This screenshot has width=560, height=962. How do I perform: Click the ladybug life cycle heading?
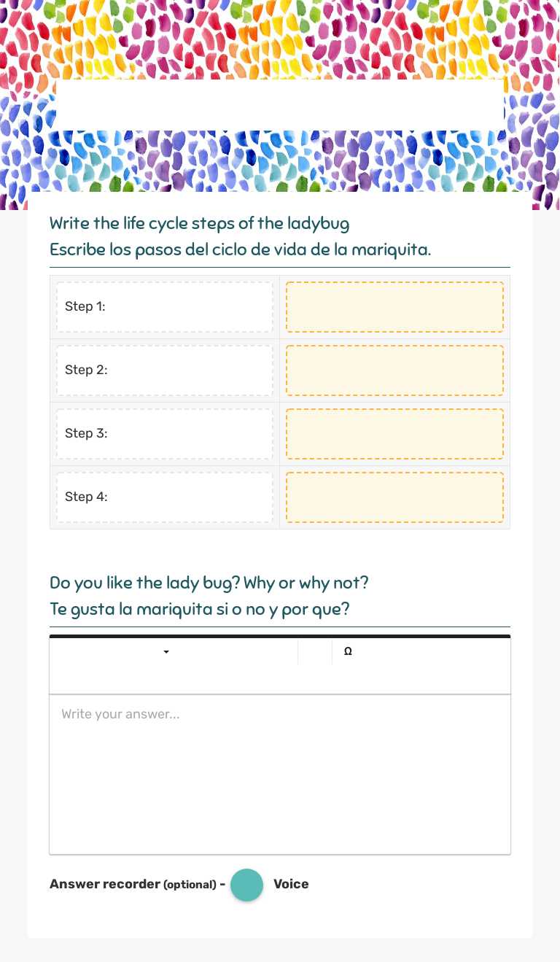199,223
